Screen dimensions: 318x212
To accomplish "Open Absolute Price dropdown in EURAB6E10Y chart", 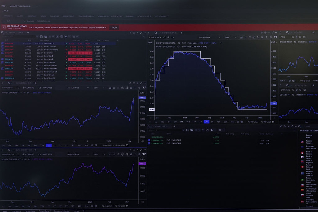I will pos(78,154).
